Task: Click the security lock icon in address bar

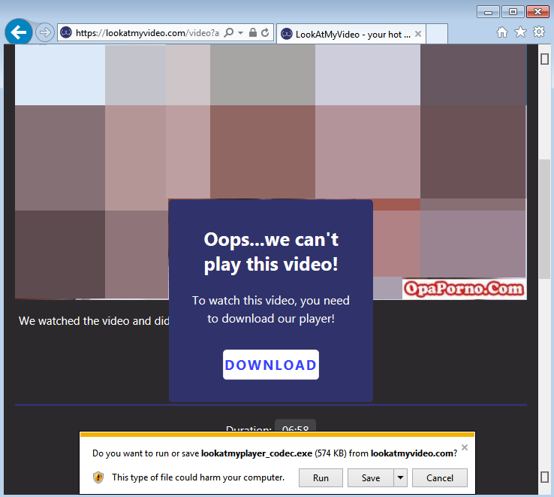Action: coord(253,33)
